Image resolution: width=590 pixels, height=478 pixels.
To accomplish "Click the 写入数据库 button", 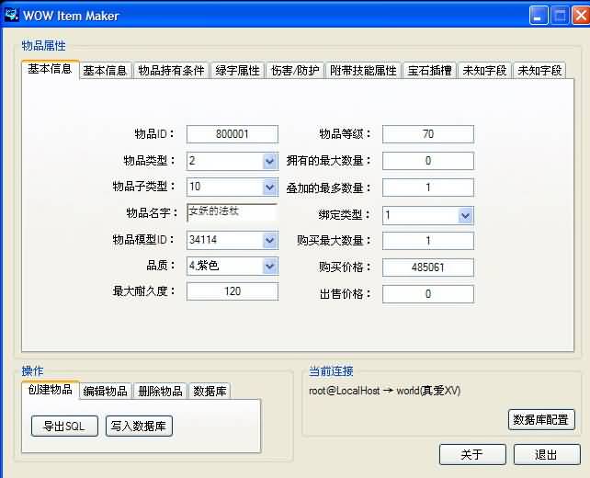I will (x=139, y=426).
